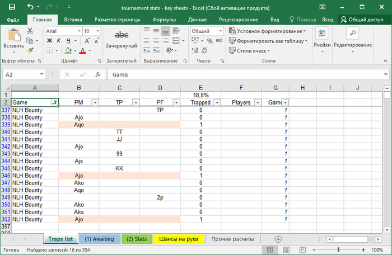The height and width of the screenshot is (255, 392).
Task: Click the insert function fx icon
Action: pyautogui.click(x=98, y=74)
